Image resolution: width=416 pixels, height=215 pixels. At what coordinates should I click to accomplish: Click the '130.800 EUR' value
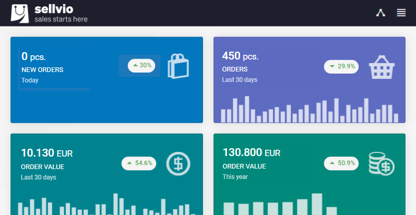(252, 152)
